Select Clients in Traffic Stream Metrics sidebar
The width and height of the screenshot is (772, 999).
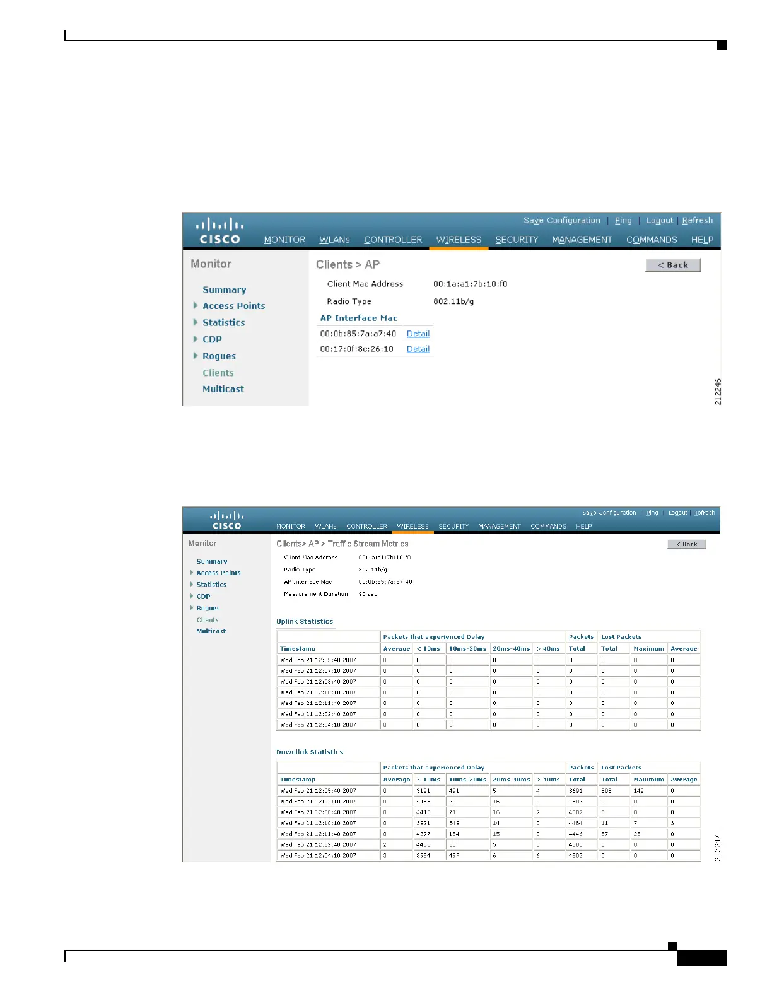[x=208, y=620]
